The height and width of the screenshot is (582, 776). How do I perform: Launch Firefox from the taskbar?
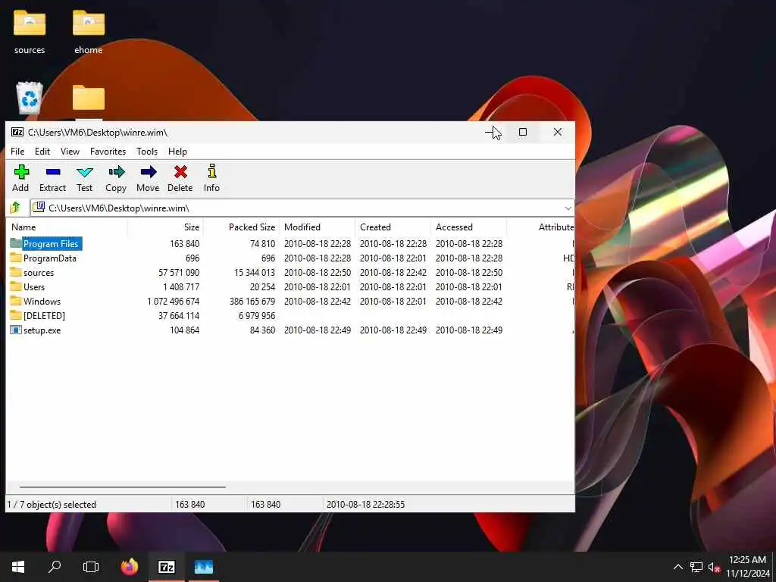[130, 567]
